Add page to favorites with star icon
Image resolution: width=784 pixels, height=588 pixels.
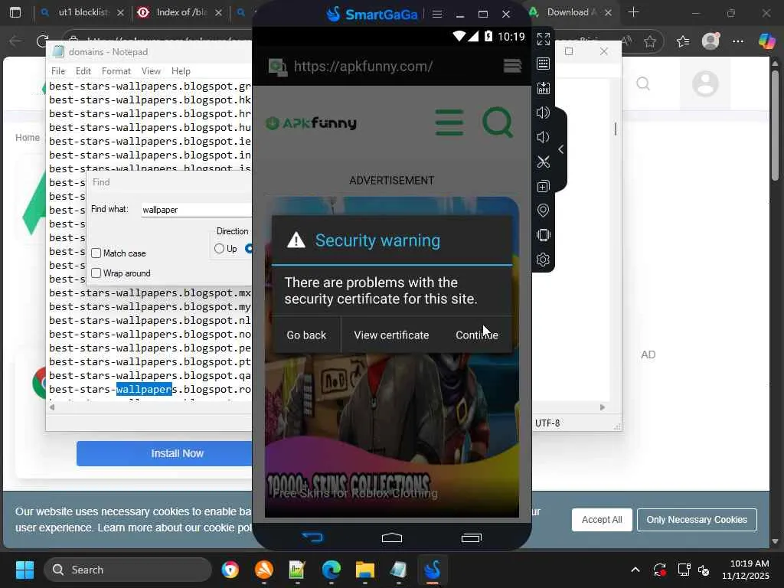pos(650,41)
